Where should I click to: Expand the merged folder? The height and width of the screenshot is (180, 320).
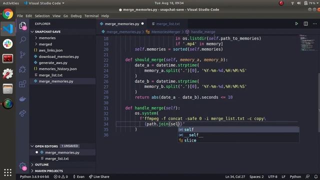(x=45, y=44)
